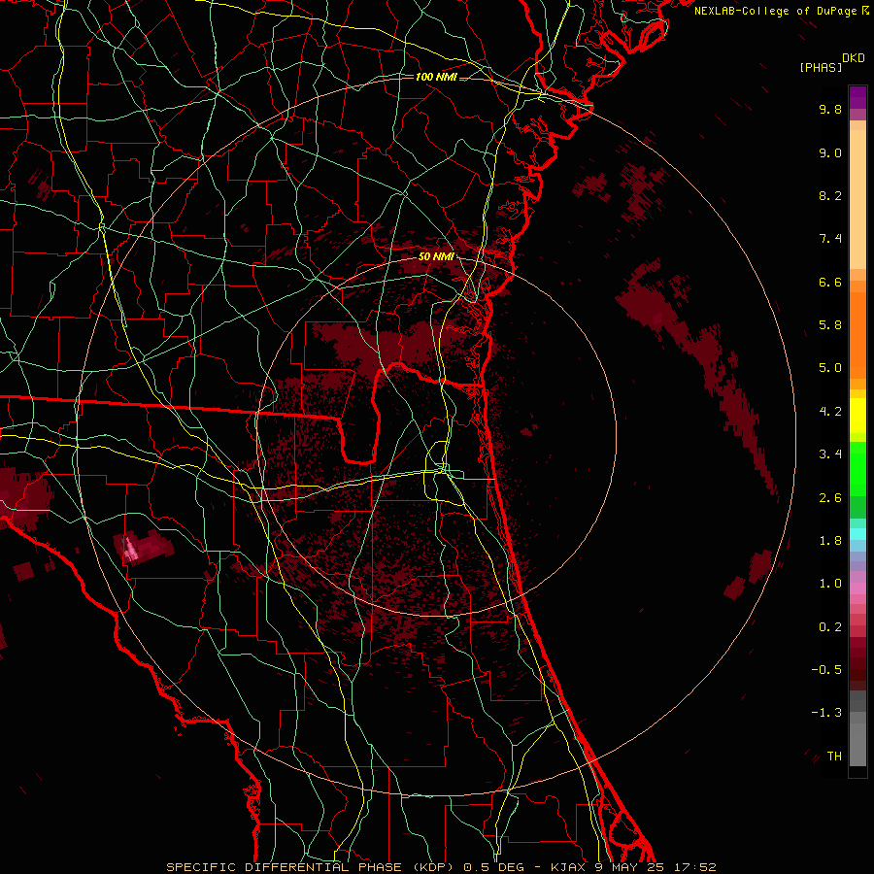874x874 pixels.
Task: Select the 4.2 legend value
Action: pyautogui.click(x=830, y=412)
